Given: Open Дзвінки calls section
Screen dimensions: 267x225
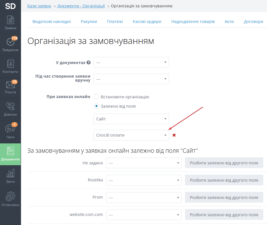Looking at the screenshot, I should point(10,109).
